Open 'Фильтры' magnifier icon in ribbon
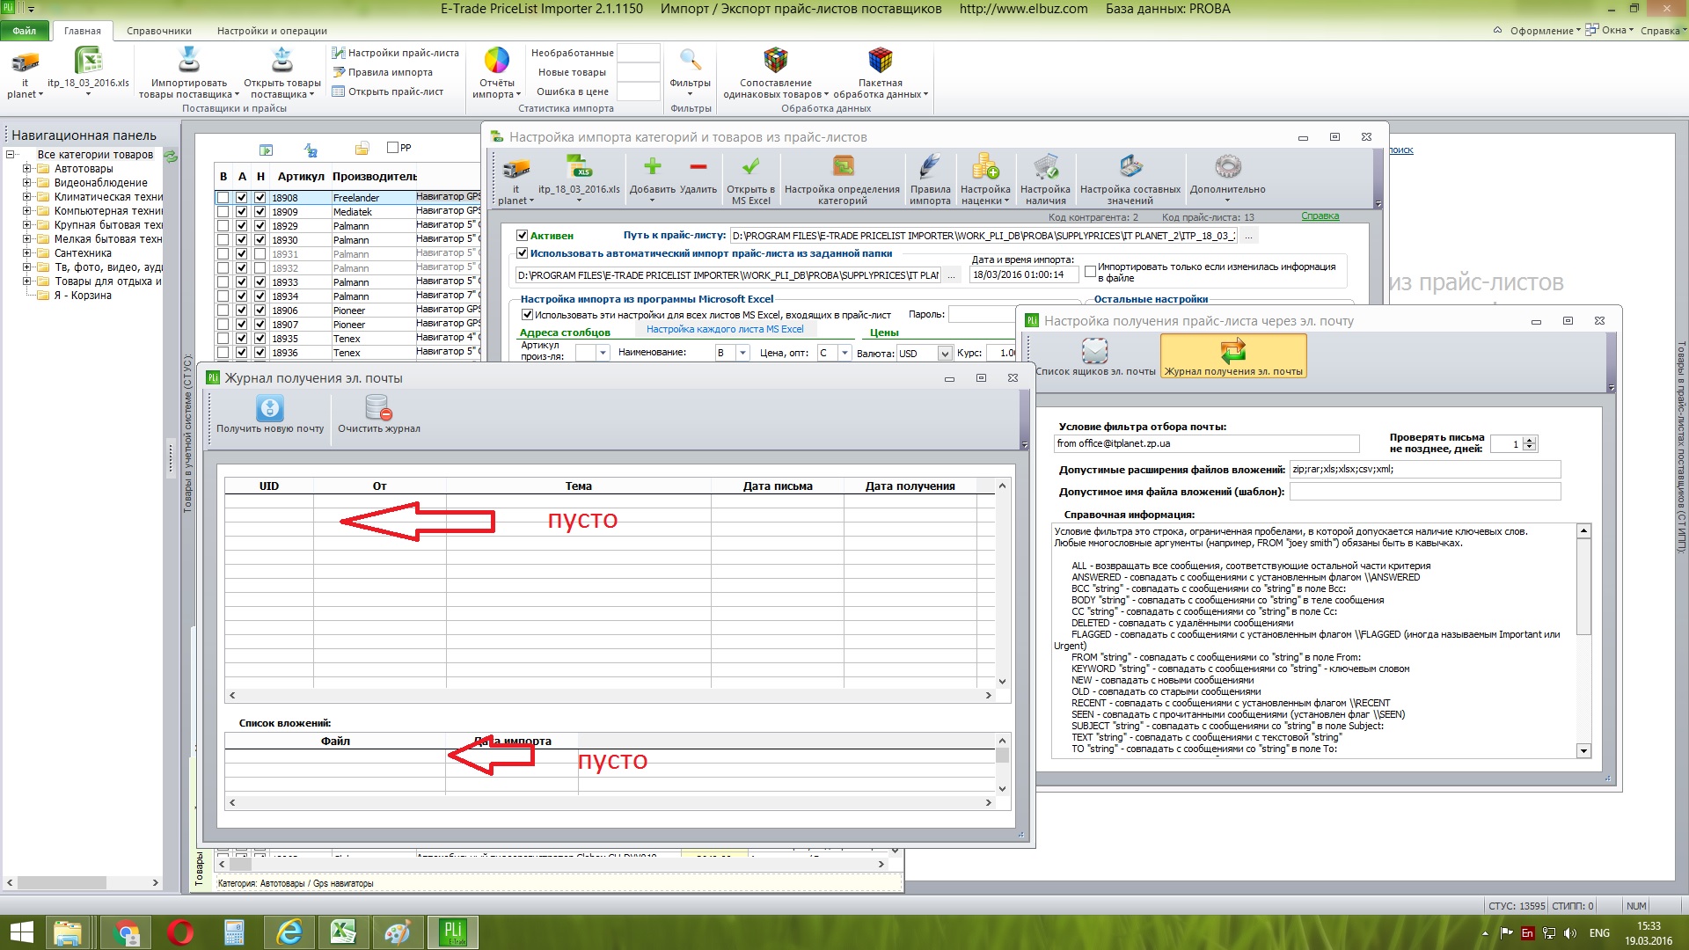The width and height of the screenshot is (1689, 950). (691, 61)
